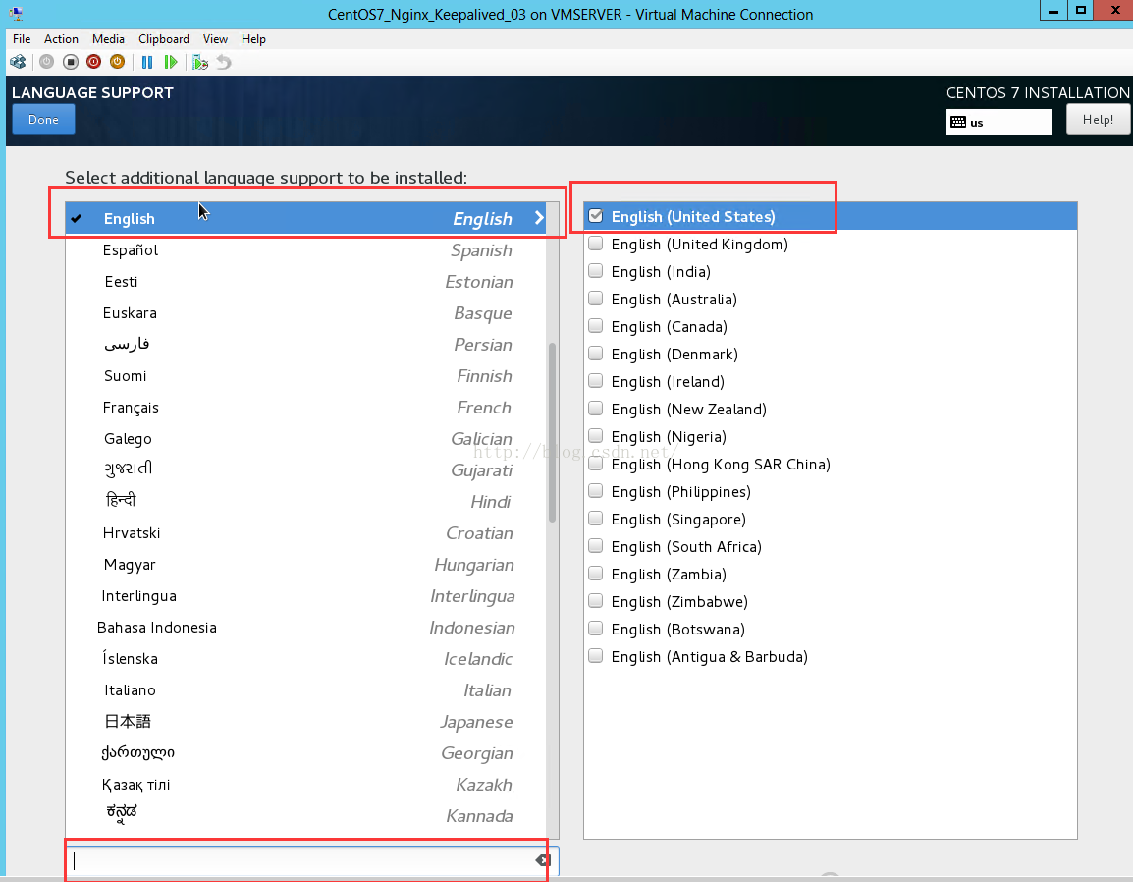
Task: Check English (South Africa) box
Action: 595,545
